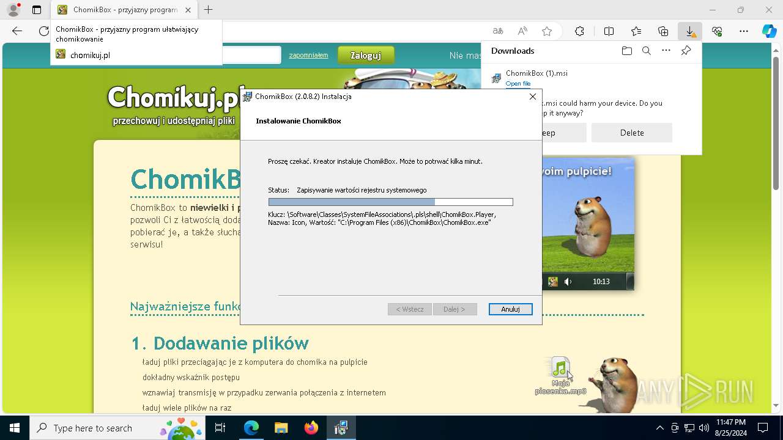Open Microsoft Edge from taskbar
Viewport: 783px width, 440px height.
coord(251,428)
